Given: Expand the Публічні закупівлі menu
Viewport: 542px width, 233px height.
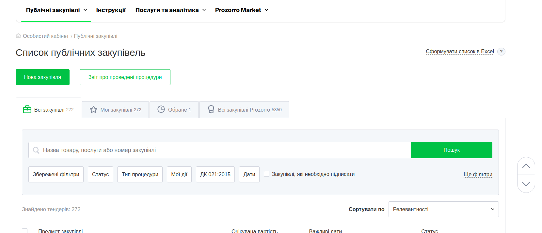Looking at the screenshot, I should [56, 10].
